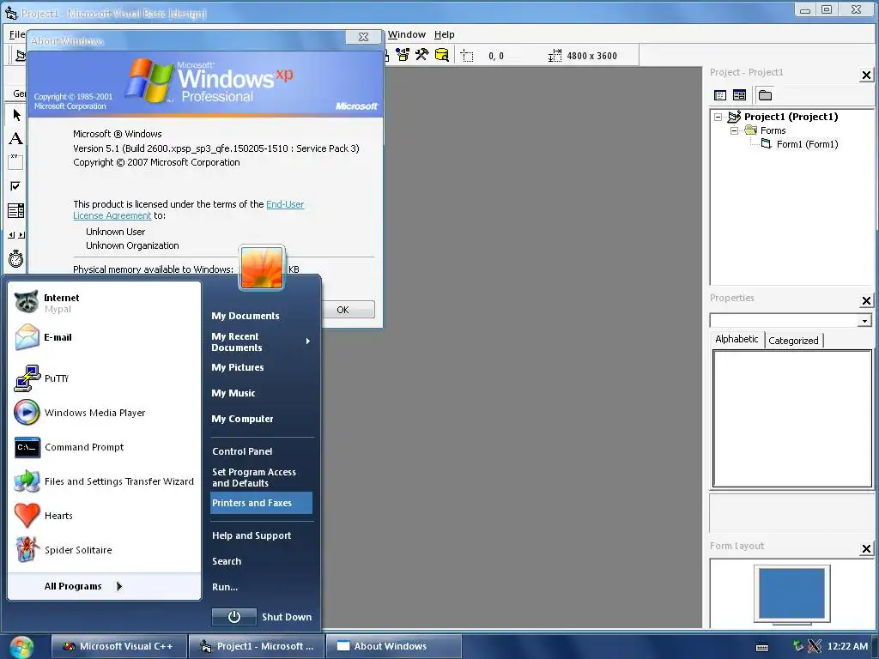Switch to About Windows taskbar item
The image size is (879, 659).
point(393,646)
